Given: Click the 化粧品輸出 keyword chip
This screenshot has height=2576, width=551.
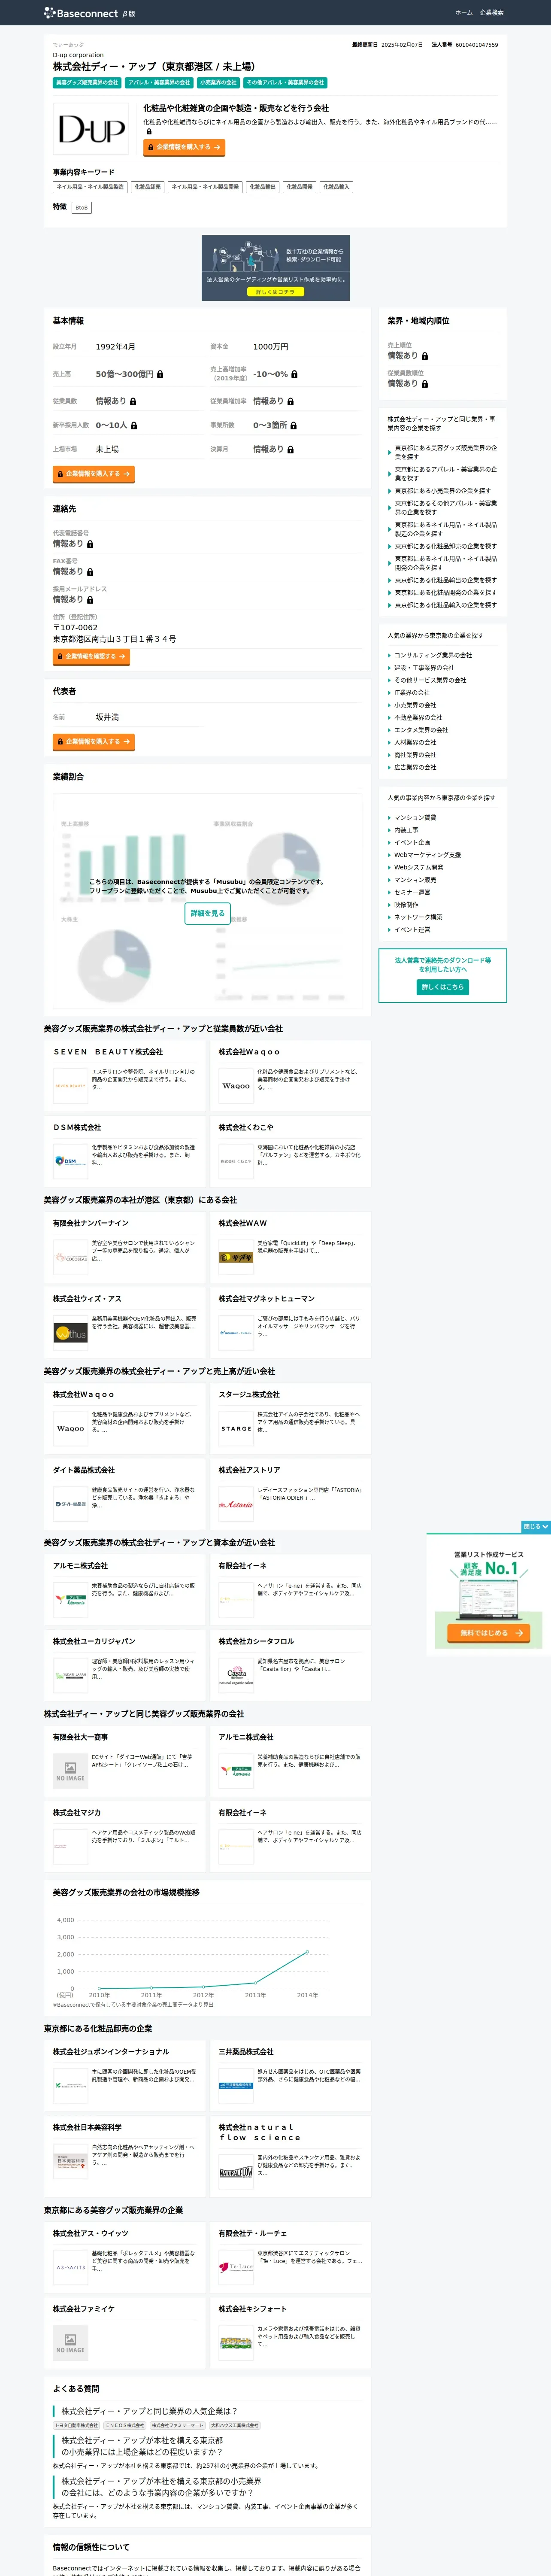Looking at the screenshot, I should tap(262, 187).
